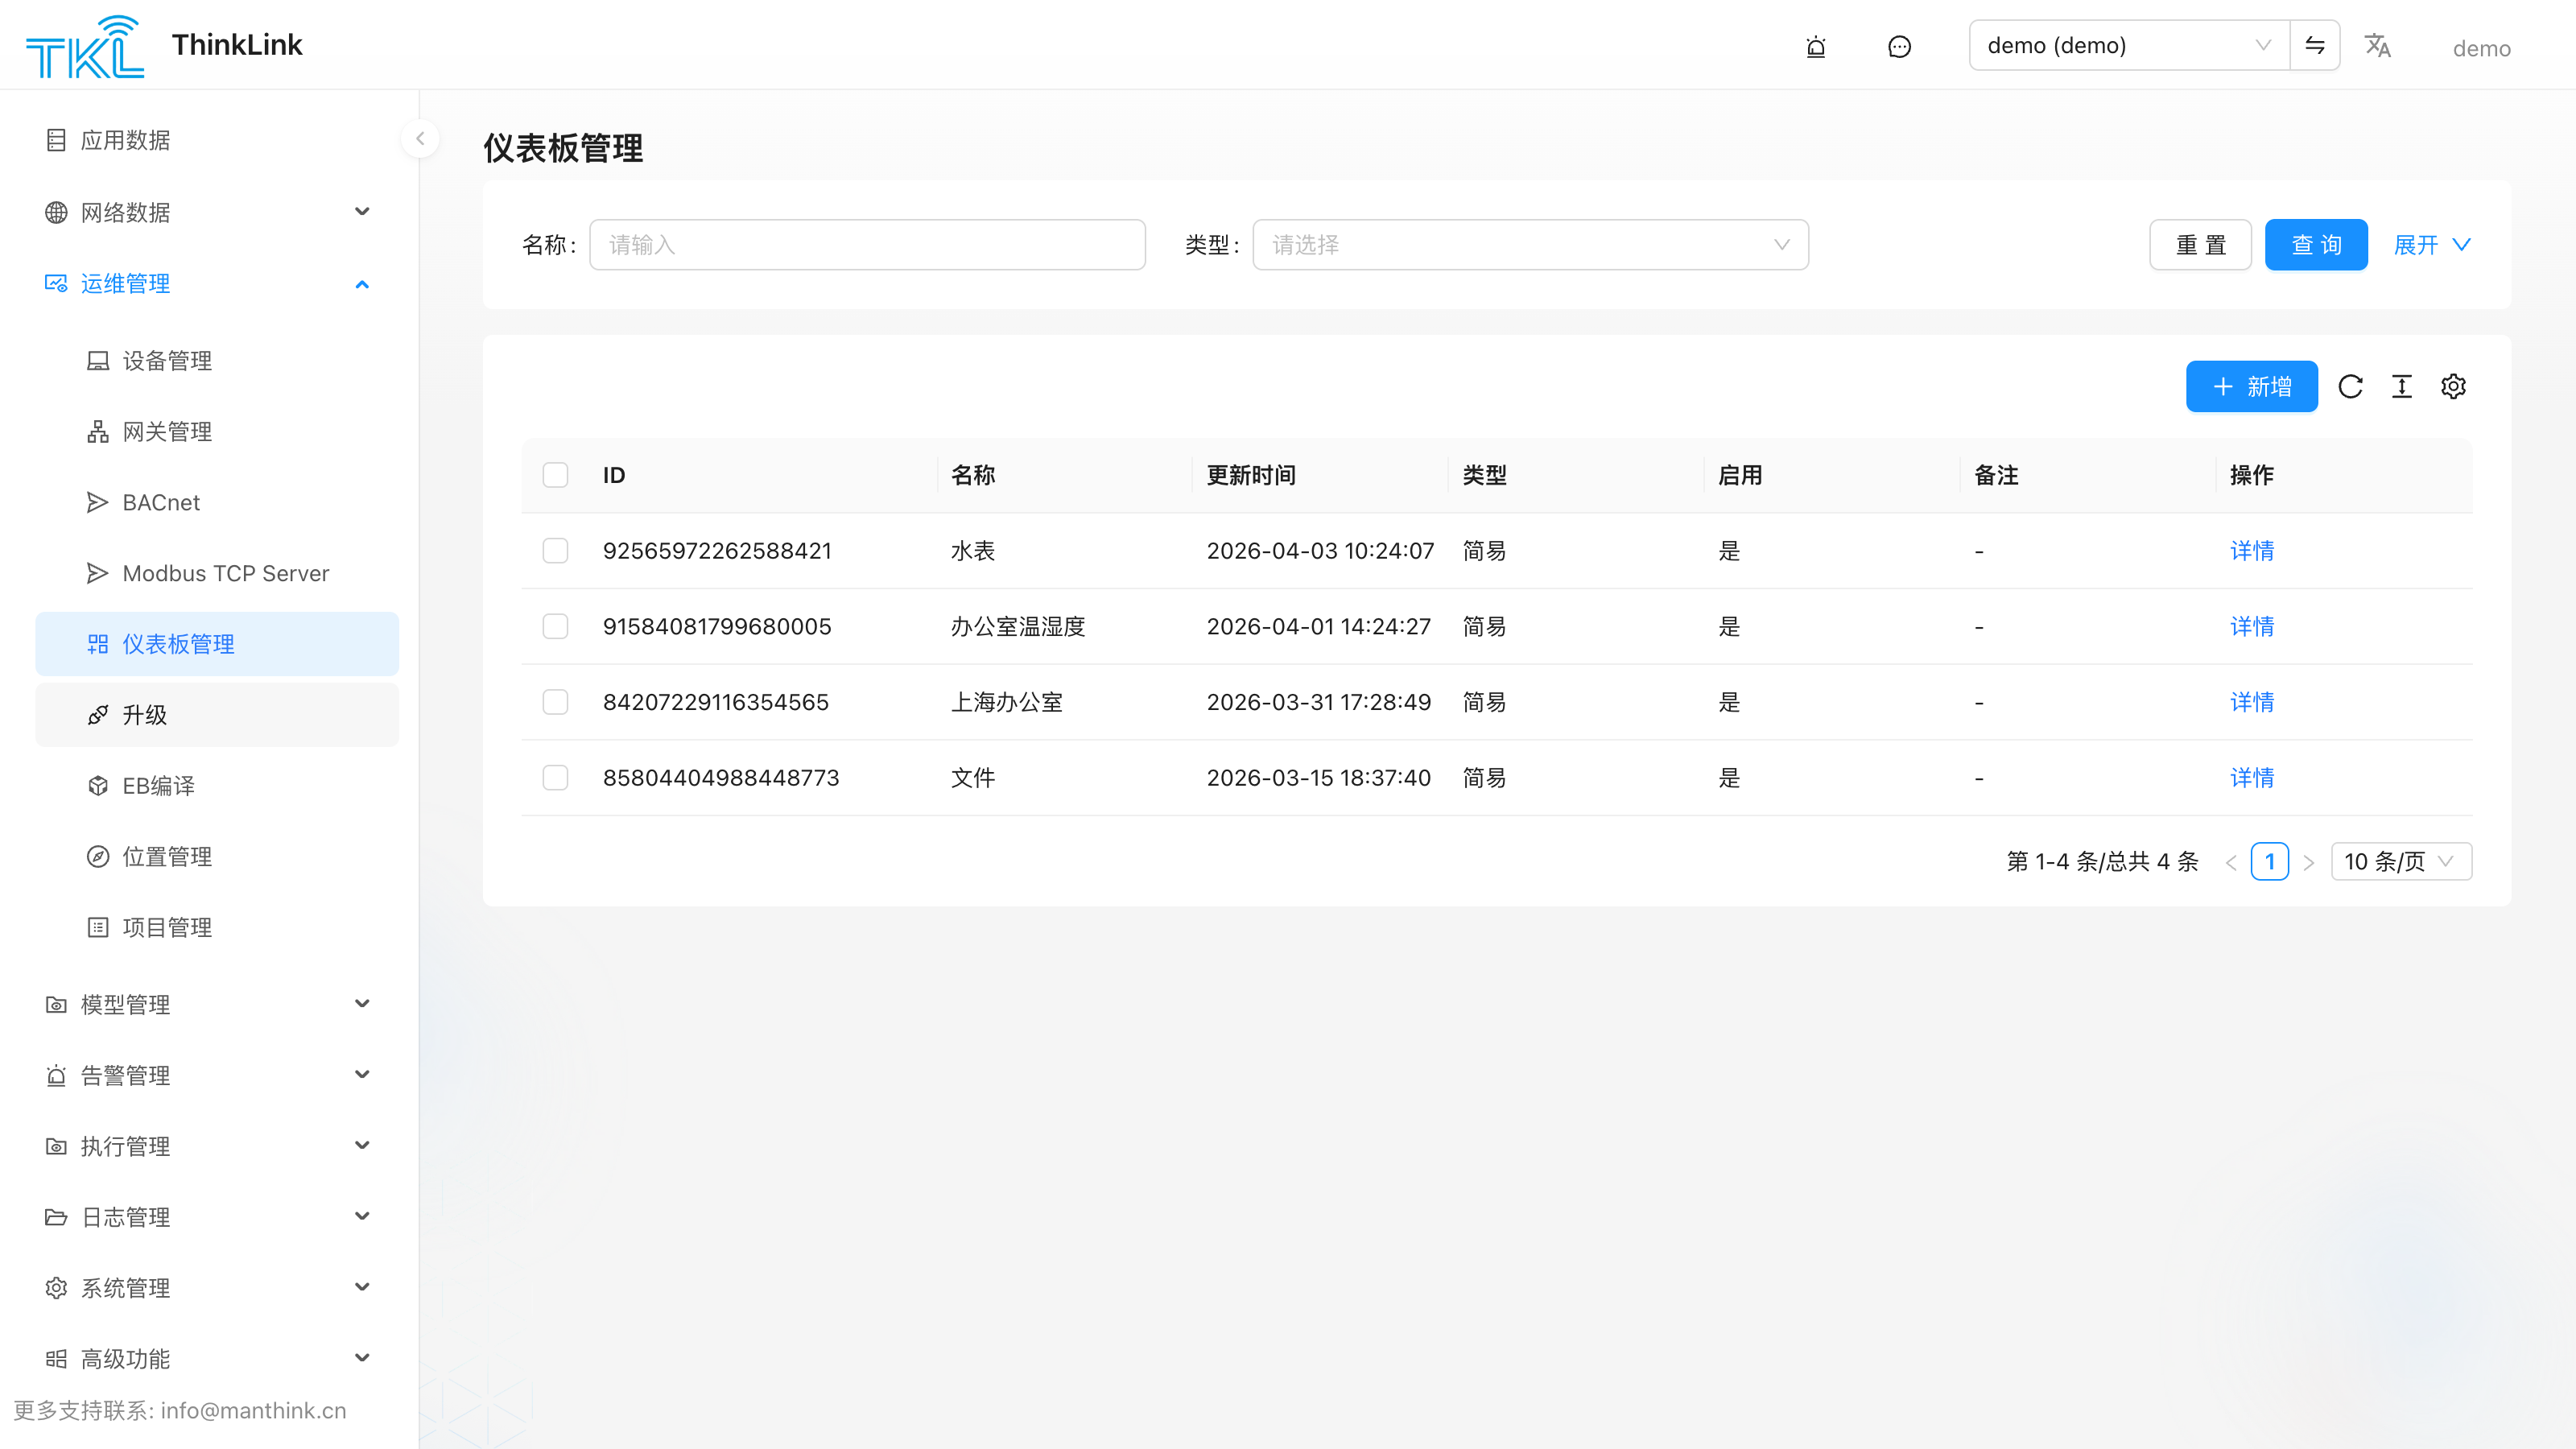Click the TKL ThinkLink logo
Screen dimensions: 2576x1449
tap(164, 45)
